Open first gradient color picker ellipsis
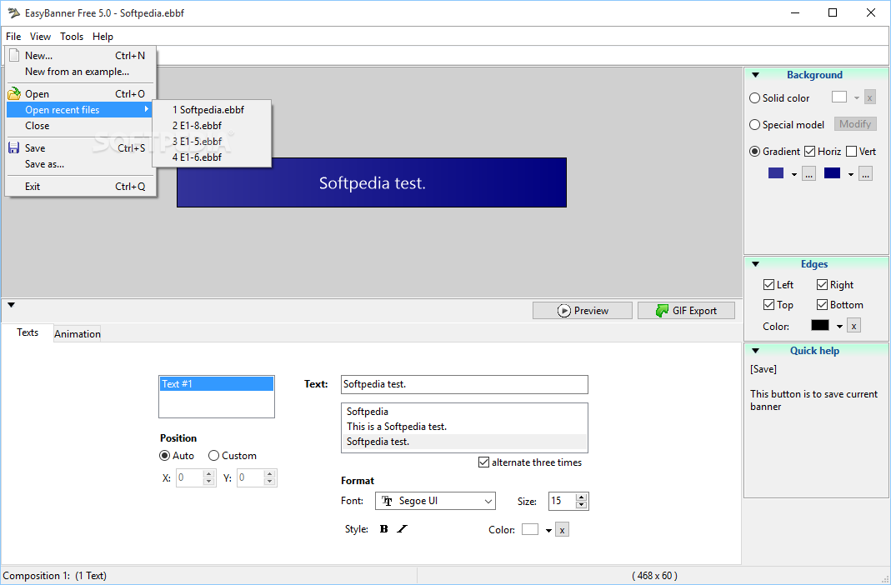Image resolution: width=891 pixels, height=585 pixels. 808,174
